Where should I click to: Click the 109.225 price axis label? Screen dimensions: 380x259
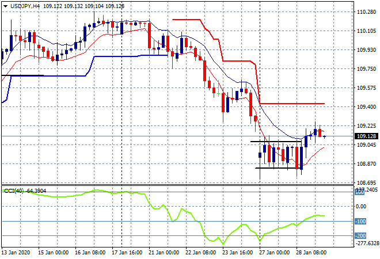(x=366, y=125)
